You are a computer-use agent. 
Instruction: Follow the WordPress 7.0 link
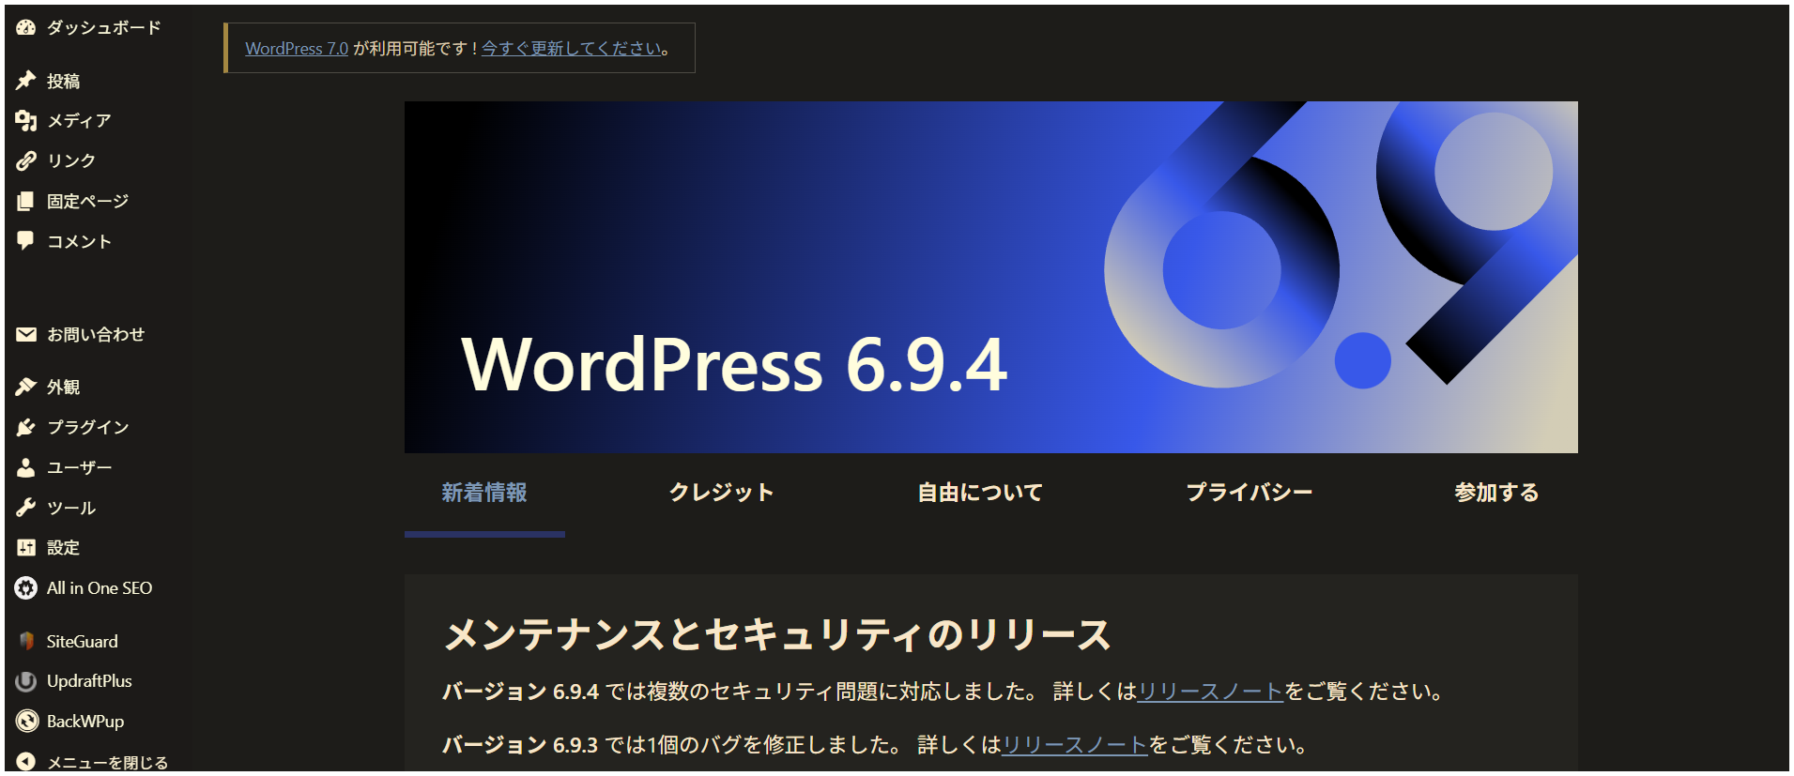[x=297, y=48]
